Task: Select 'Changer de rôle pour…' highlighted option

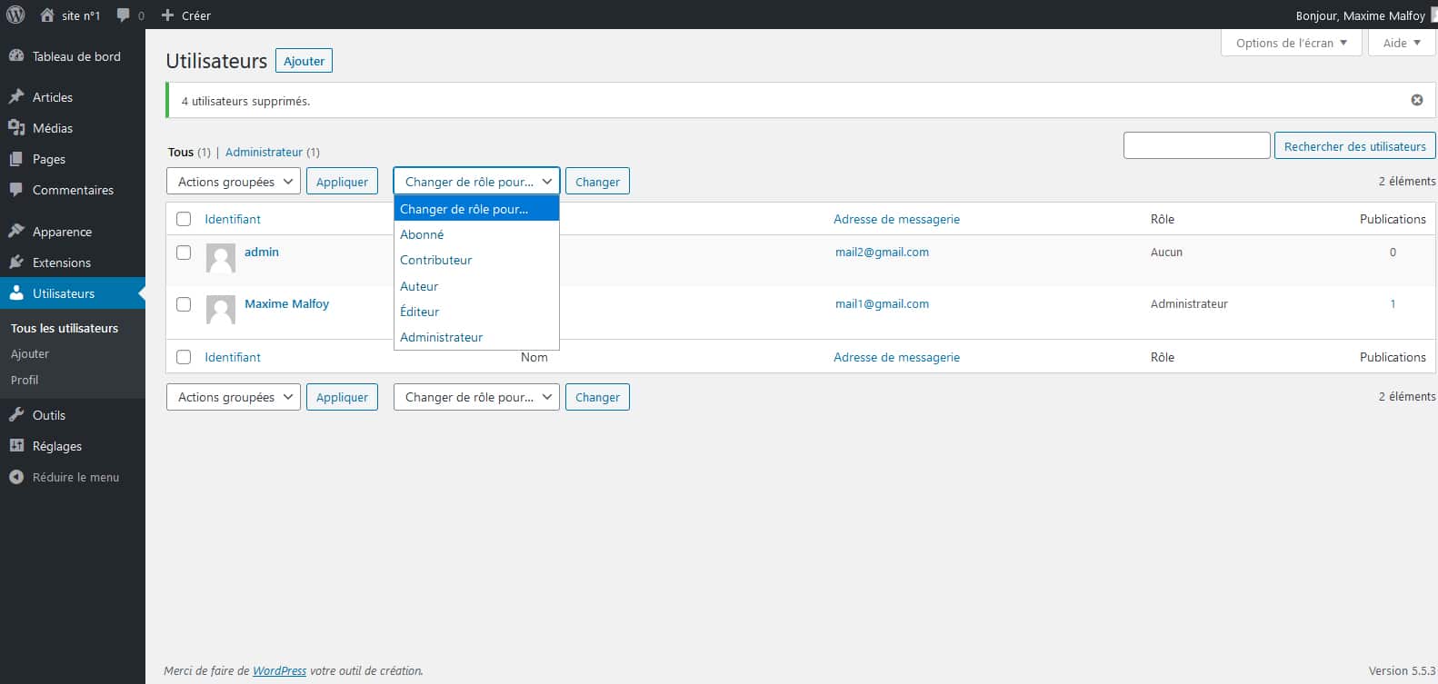Action: [476, 209]
